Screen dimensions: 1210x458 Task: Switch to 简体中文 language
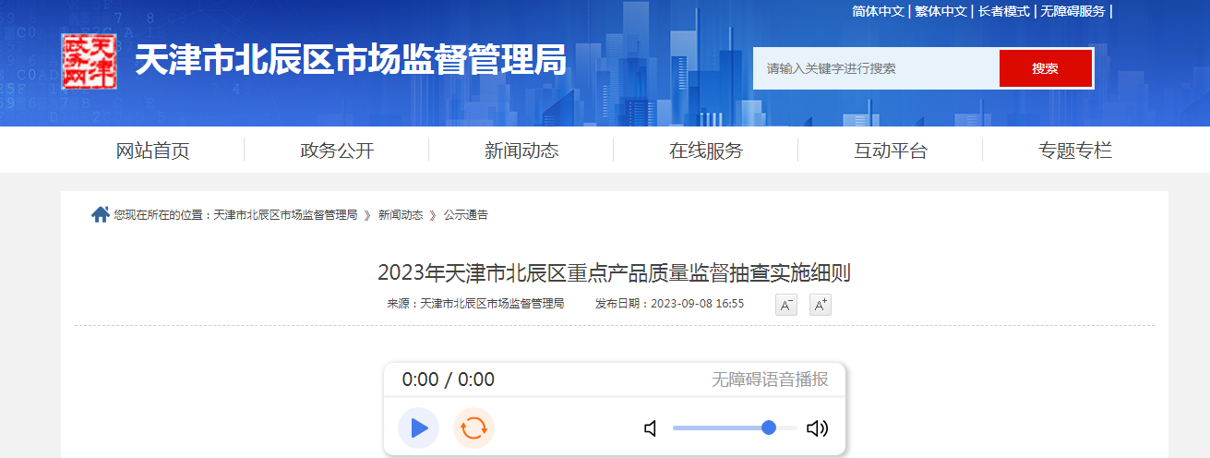[x=878, y=11]
